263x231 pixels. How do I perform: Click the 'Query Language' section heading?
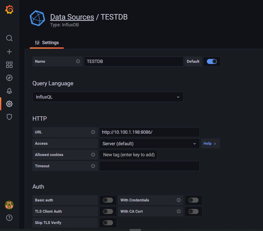tap(53, 83)
